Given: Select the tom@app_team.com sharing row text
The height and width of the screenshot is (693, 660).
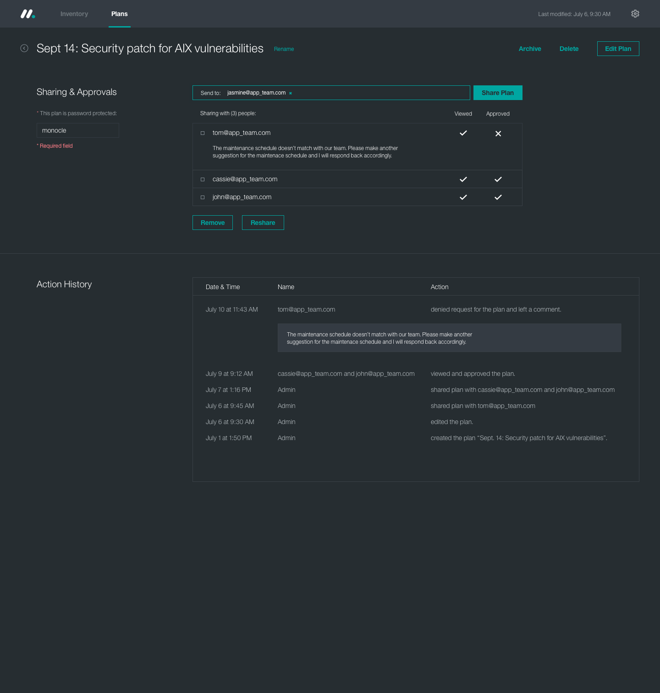Looking at the screenshot, I should pos(242,133).
